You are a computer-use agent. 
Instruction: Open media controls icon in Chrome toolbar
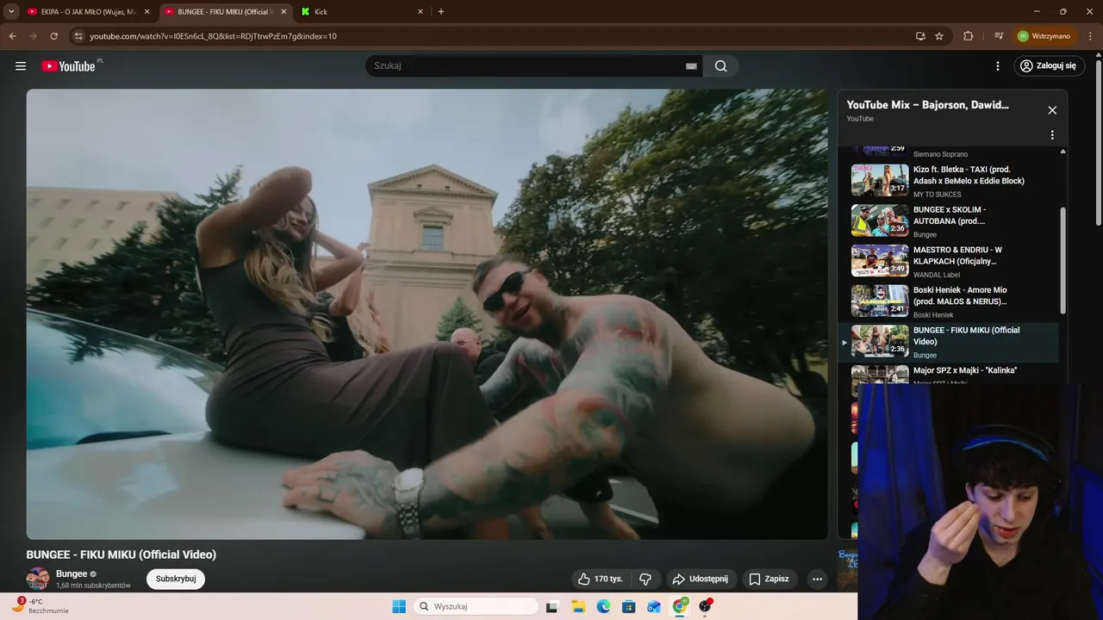(998, 36)
